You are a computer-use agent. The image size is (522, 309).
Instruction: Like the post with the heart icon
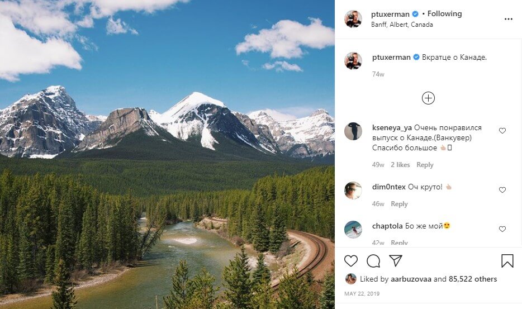tap(350, 261)
